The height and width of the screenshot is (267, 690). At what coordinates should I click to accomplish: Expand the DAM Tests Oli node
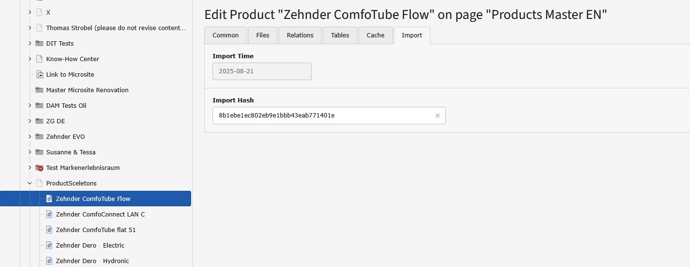(30, 105)
